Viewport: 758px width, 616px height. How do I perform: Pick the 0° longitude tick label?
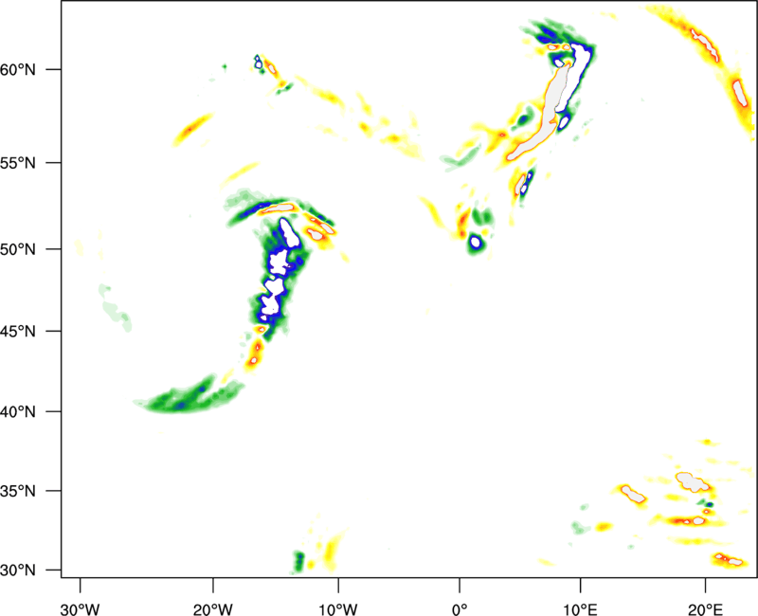[460, 609]
